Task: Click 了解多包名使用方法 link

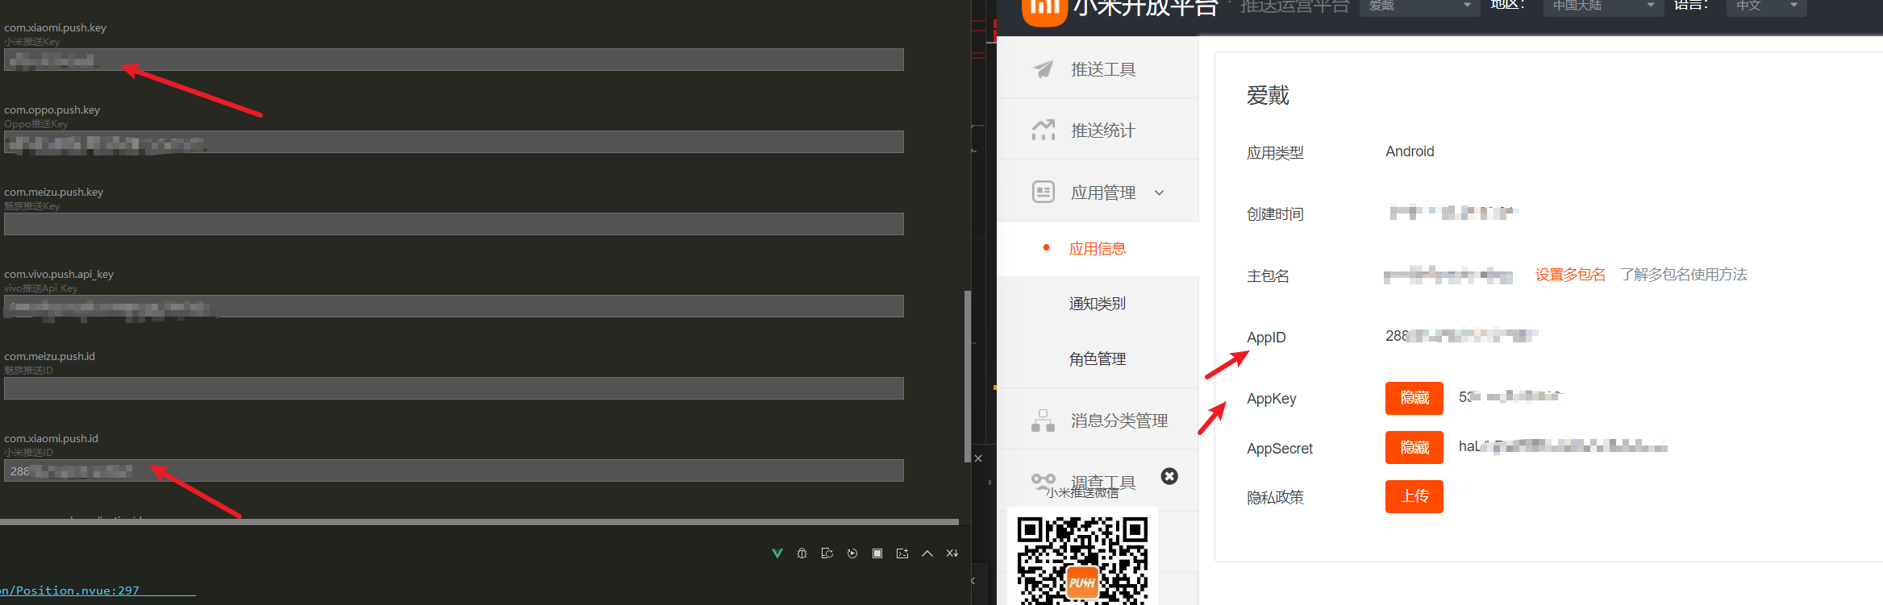Action: pos(1684,275)
